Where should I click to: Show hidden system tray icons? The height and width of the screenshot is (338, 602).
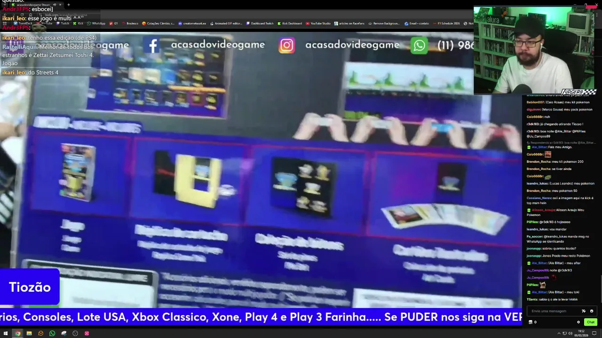pyautogui.click(x=559, y=333)
